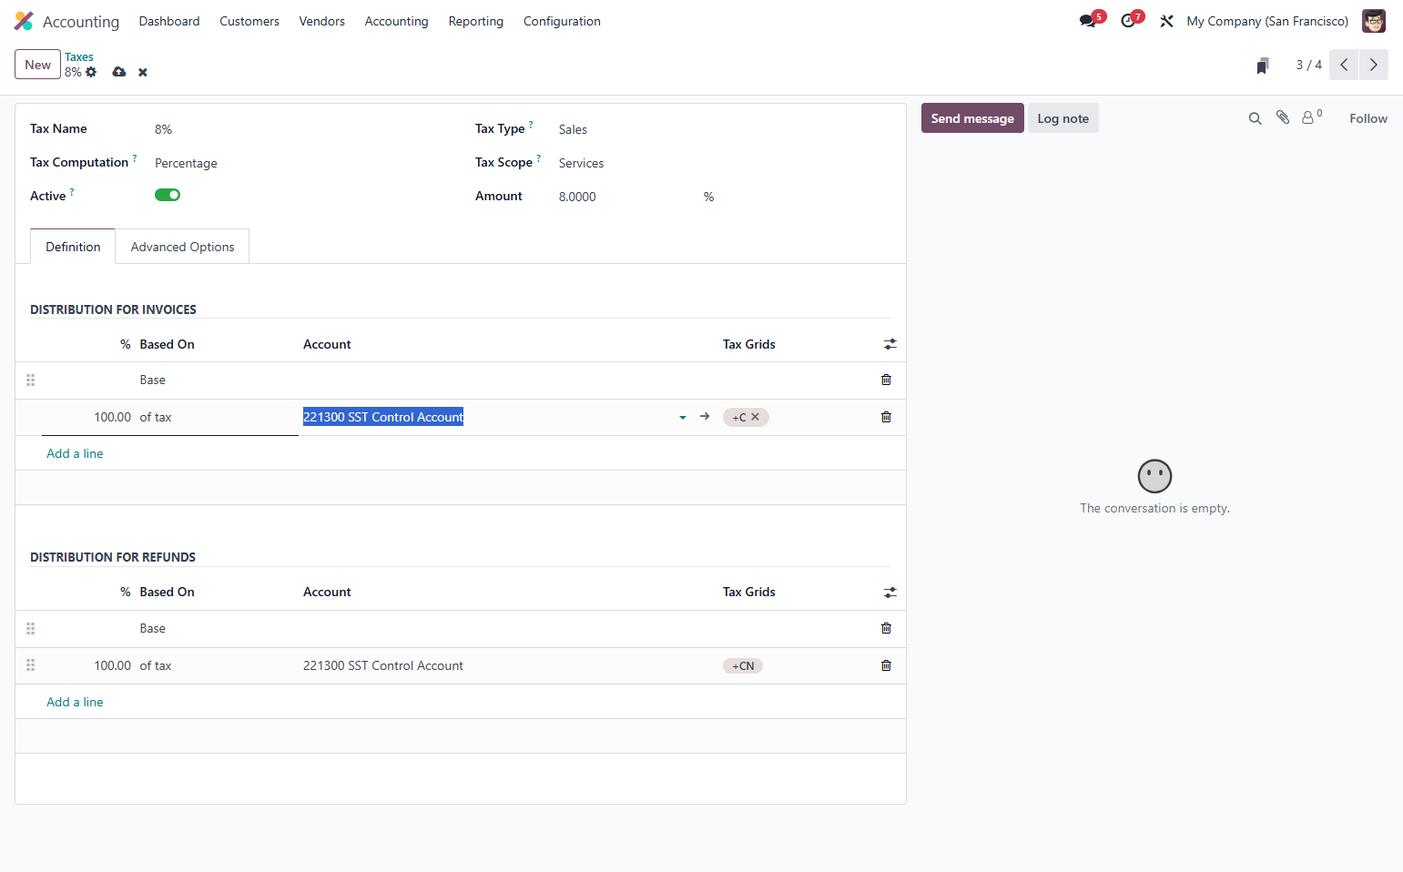
Task: Open the Tax Scope Services selector
Action: [581, 163]
